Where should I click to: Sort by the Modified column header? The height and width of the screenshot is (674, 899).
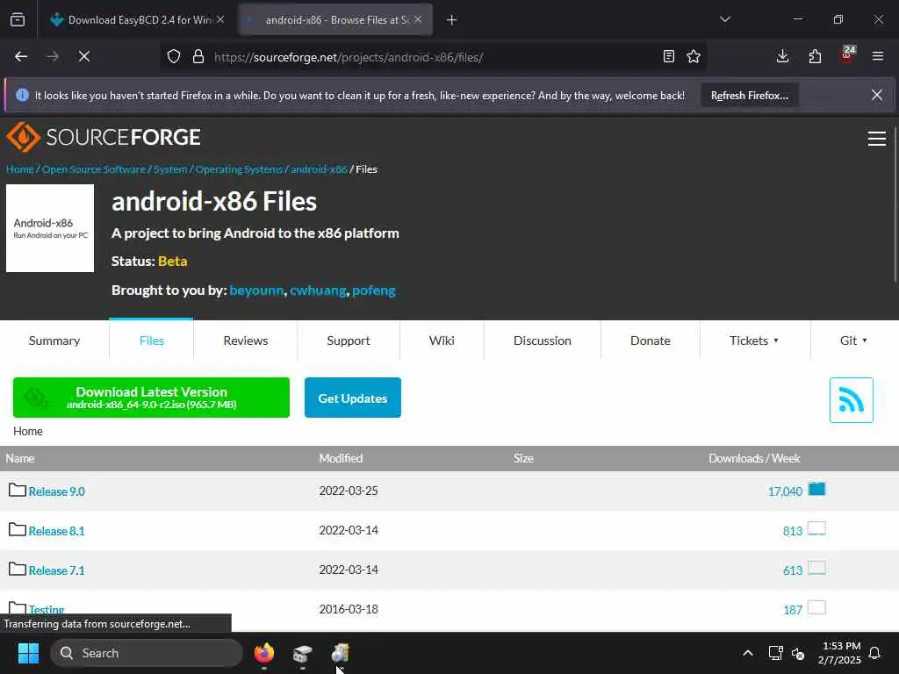341,458
